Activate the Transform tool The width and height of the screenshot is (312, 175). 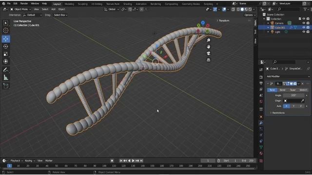coord(5,61)
